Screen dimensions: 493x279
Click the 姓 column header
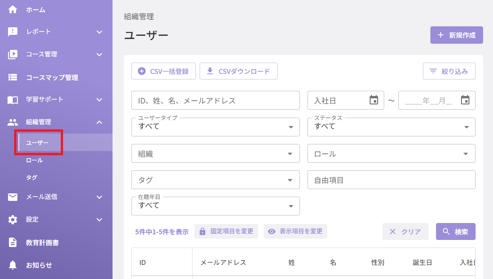(x=291, y=263)
